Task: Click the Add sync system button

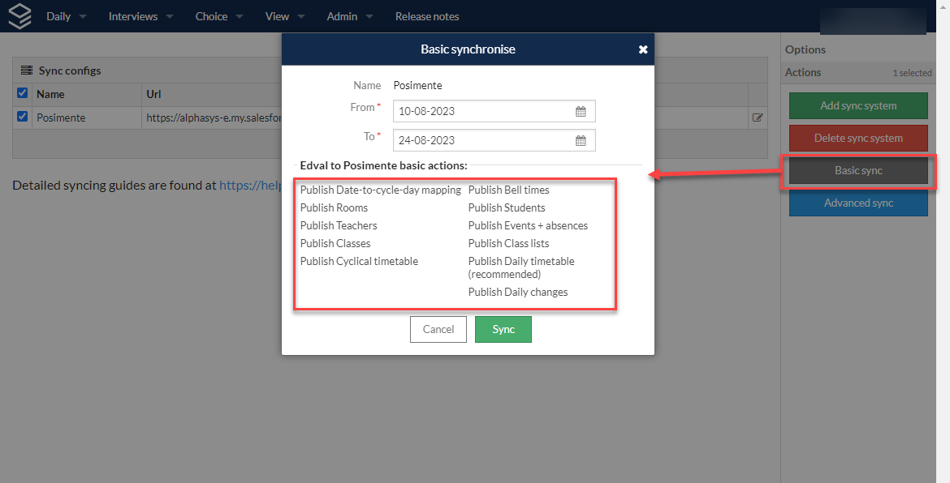Action: (x=858, y=106)
